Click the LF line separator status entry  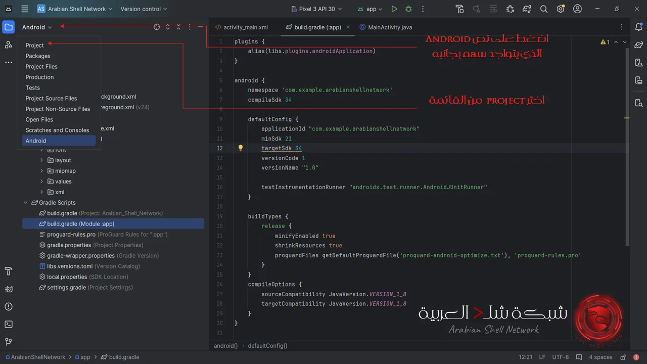(542, 357)
